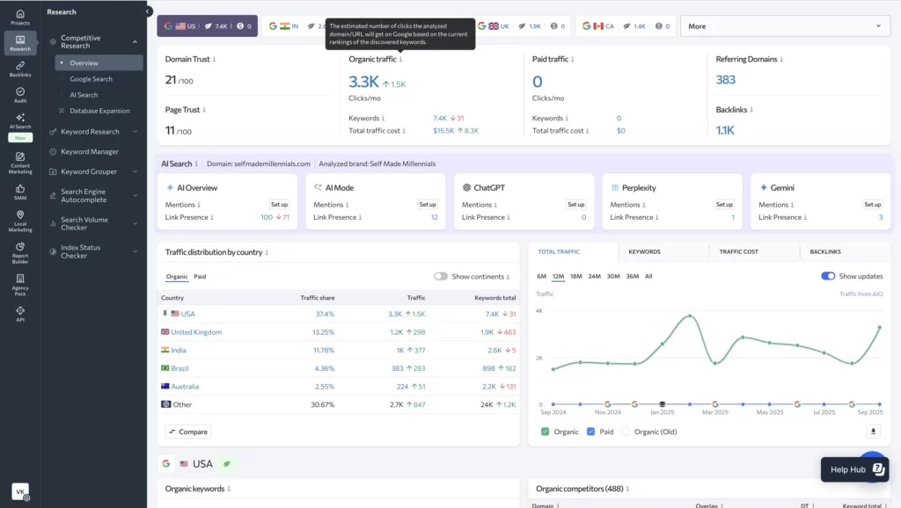Open the Audit tool from the sidebar

pos(19,97)
